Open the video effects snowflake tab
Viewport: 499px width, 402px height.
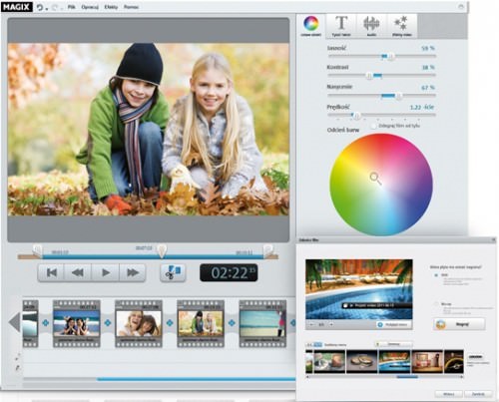point(401,26)
